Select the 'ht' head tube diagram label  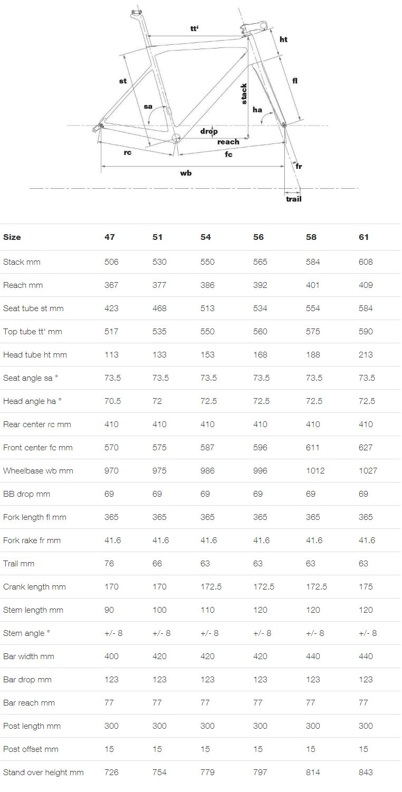[x=283, y=40]
